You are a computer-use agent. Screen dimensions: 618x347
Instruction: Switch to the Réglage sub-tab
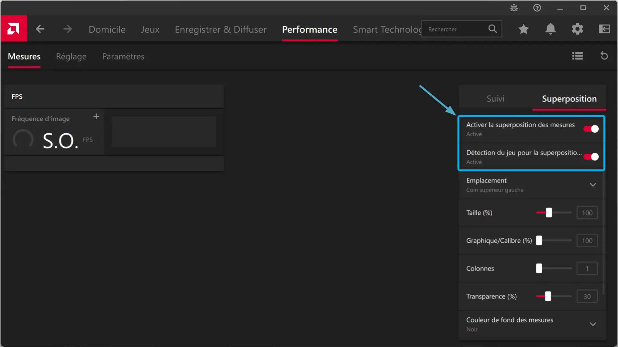(71, 56)
